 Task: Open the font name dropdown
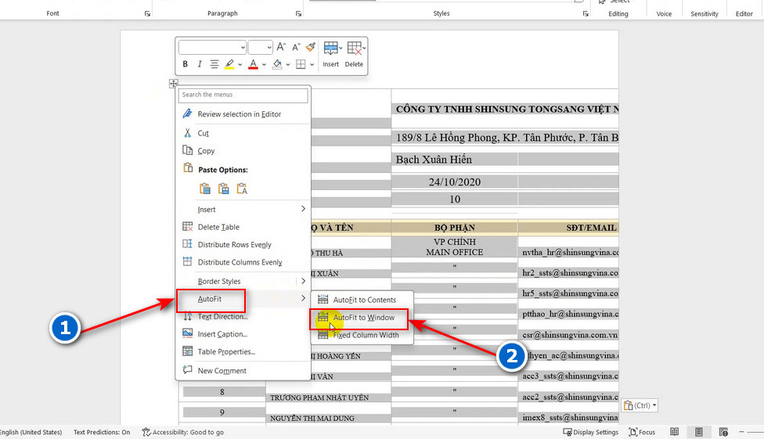(241, 47)
